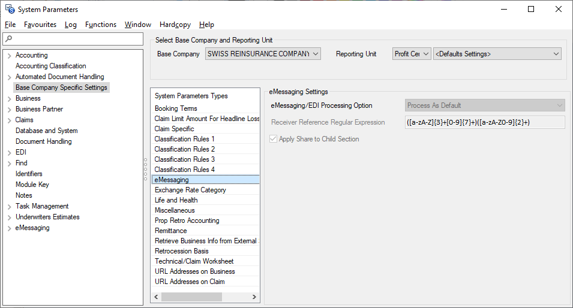Image resolution: width=573 pixels, height=308 pixels.
Task: Select Exchange Rate Category parameter type
Action: (x=190, y=190)
